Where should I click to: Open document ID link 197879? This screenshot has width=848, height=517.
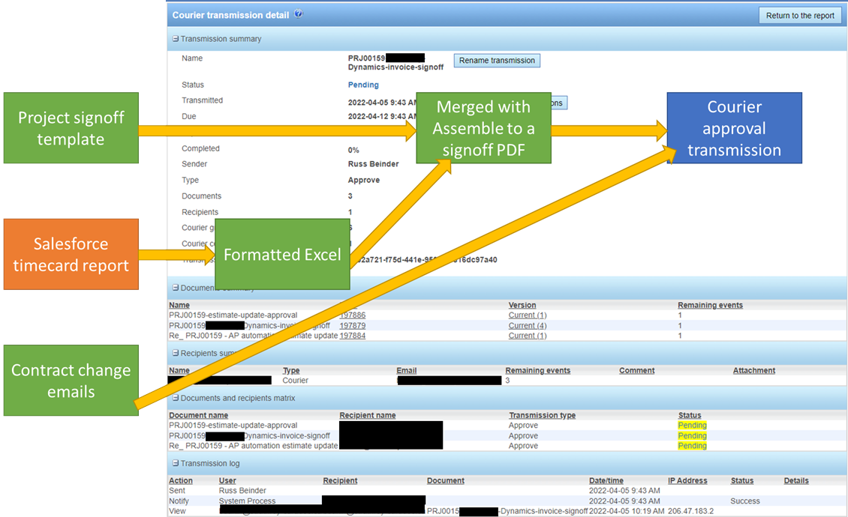pos(353,326)
